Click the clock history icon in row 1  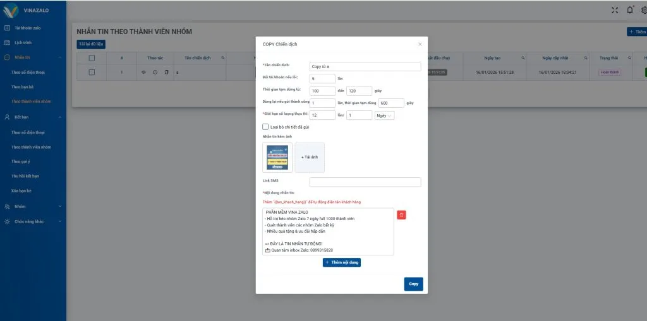[155, 73]
